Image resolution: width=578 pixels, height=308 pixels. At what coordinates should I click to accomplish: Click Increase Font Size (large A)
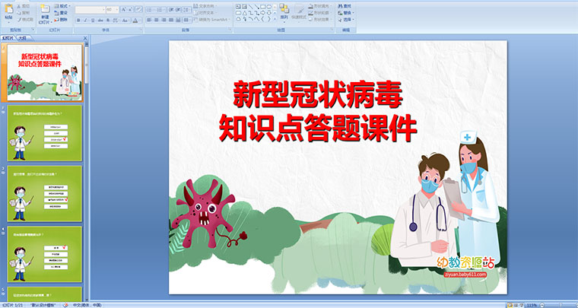click(x=123, y=10)
